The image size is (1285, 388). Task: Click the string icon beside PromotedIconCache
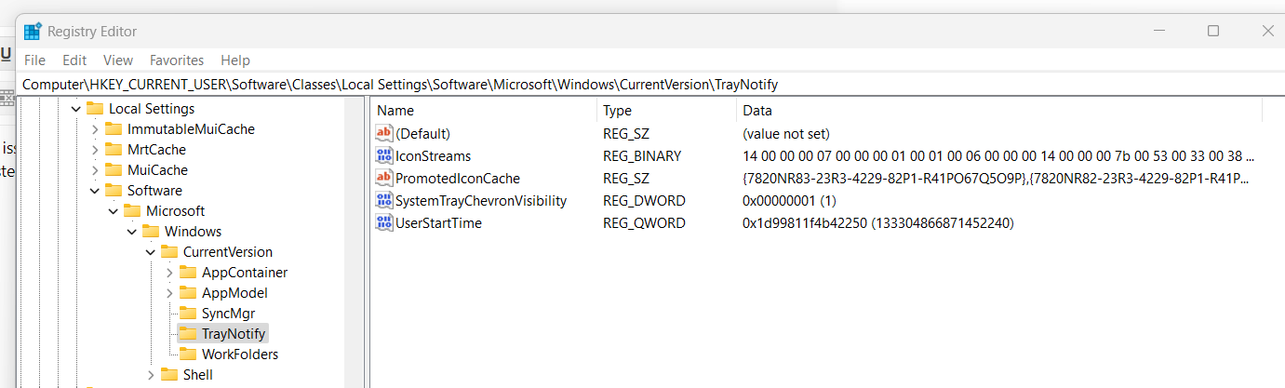pos(383,179)
